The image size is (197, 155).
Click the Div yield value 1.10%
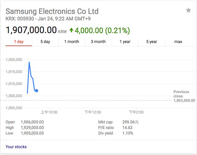click(128, 133)
